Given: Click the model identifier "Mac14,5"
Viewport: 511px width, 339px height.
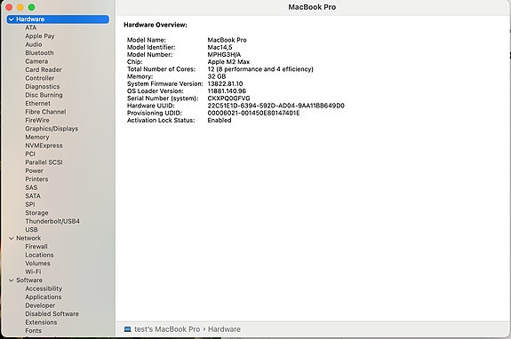Looking at the screenshot, I should pyautogui.click(x=220, y=48).
